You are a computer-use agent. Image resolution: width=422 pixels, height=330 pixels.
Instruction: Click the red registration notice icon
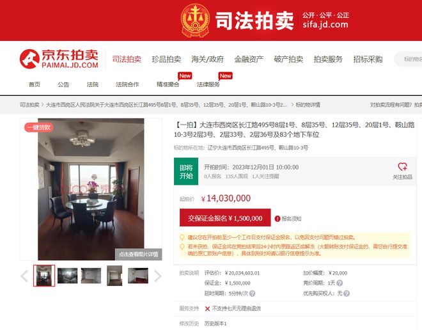[x=277, y=219]
